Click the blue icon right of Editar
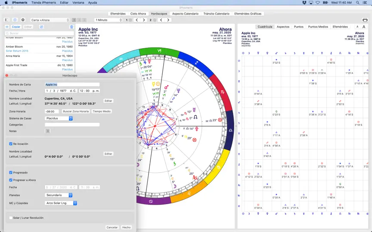This screenshot has width=372, height=232. (41, 27)
